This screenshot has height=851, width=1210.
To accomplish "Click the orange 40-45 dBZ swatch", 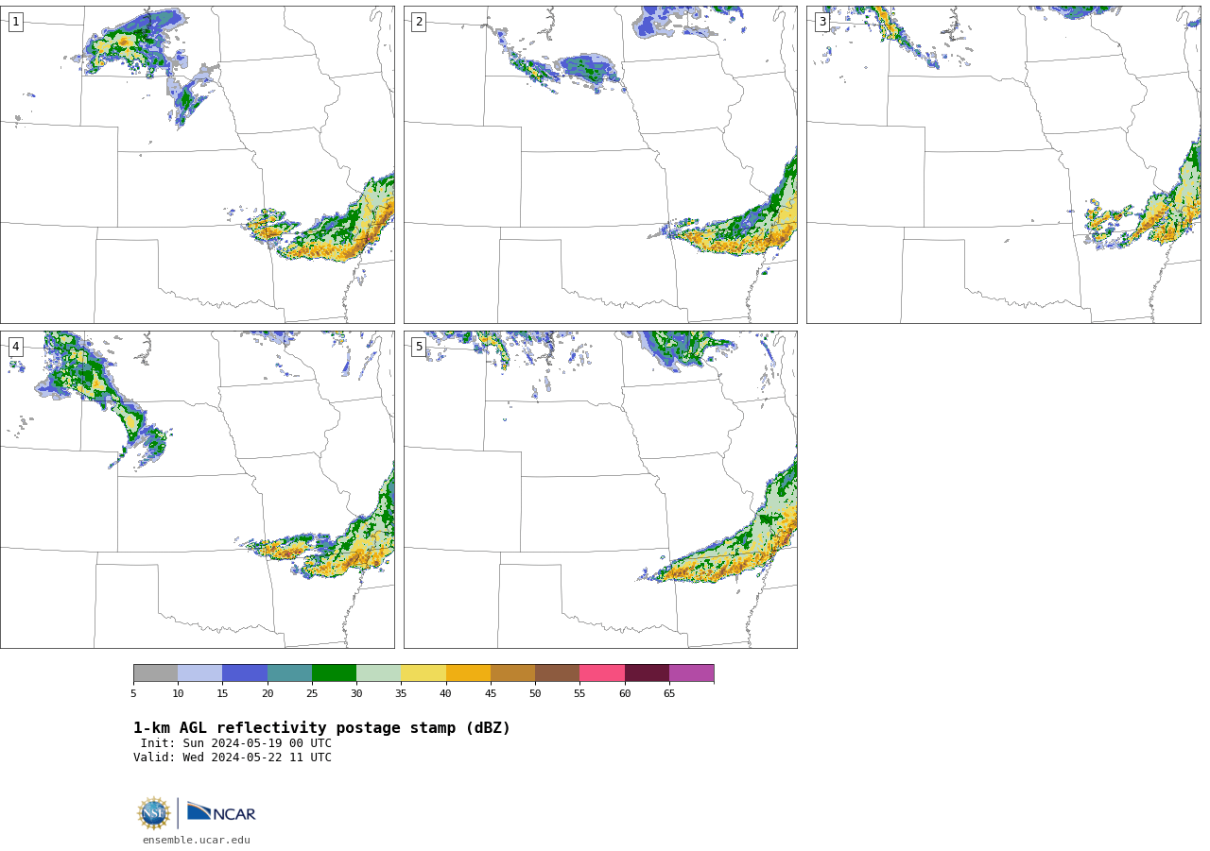I will coord(468,672).
